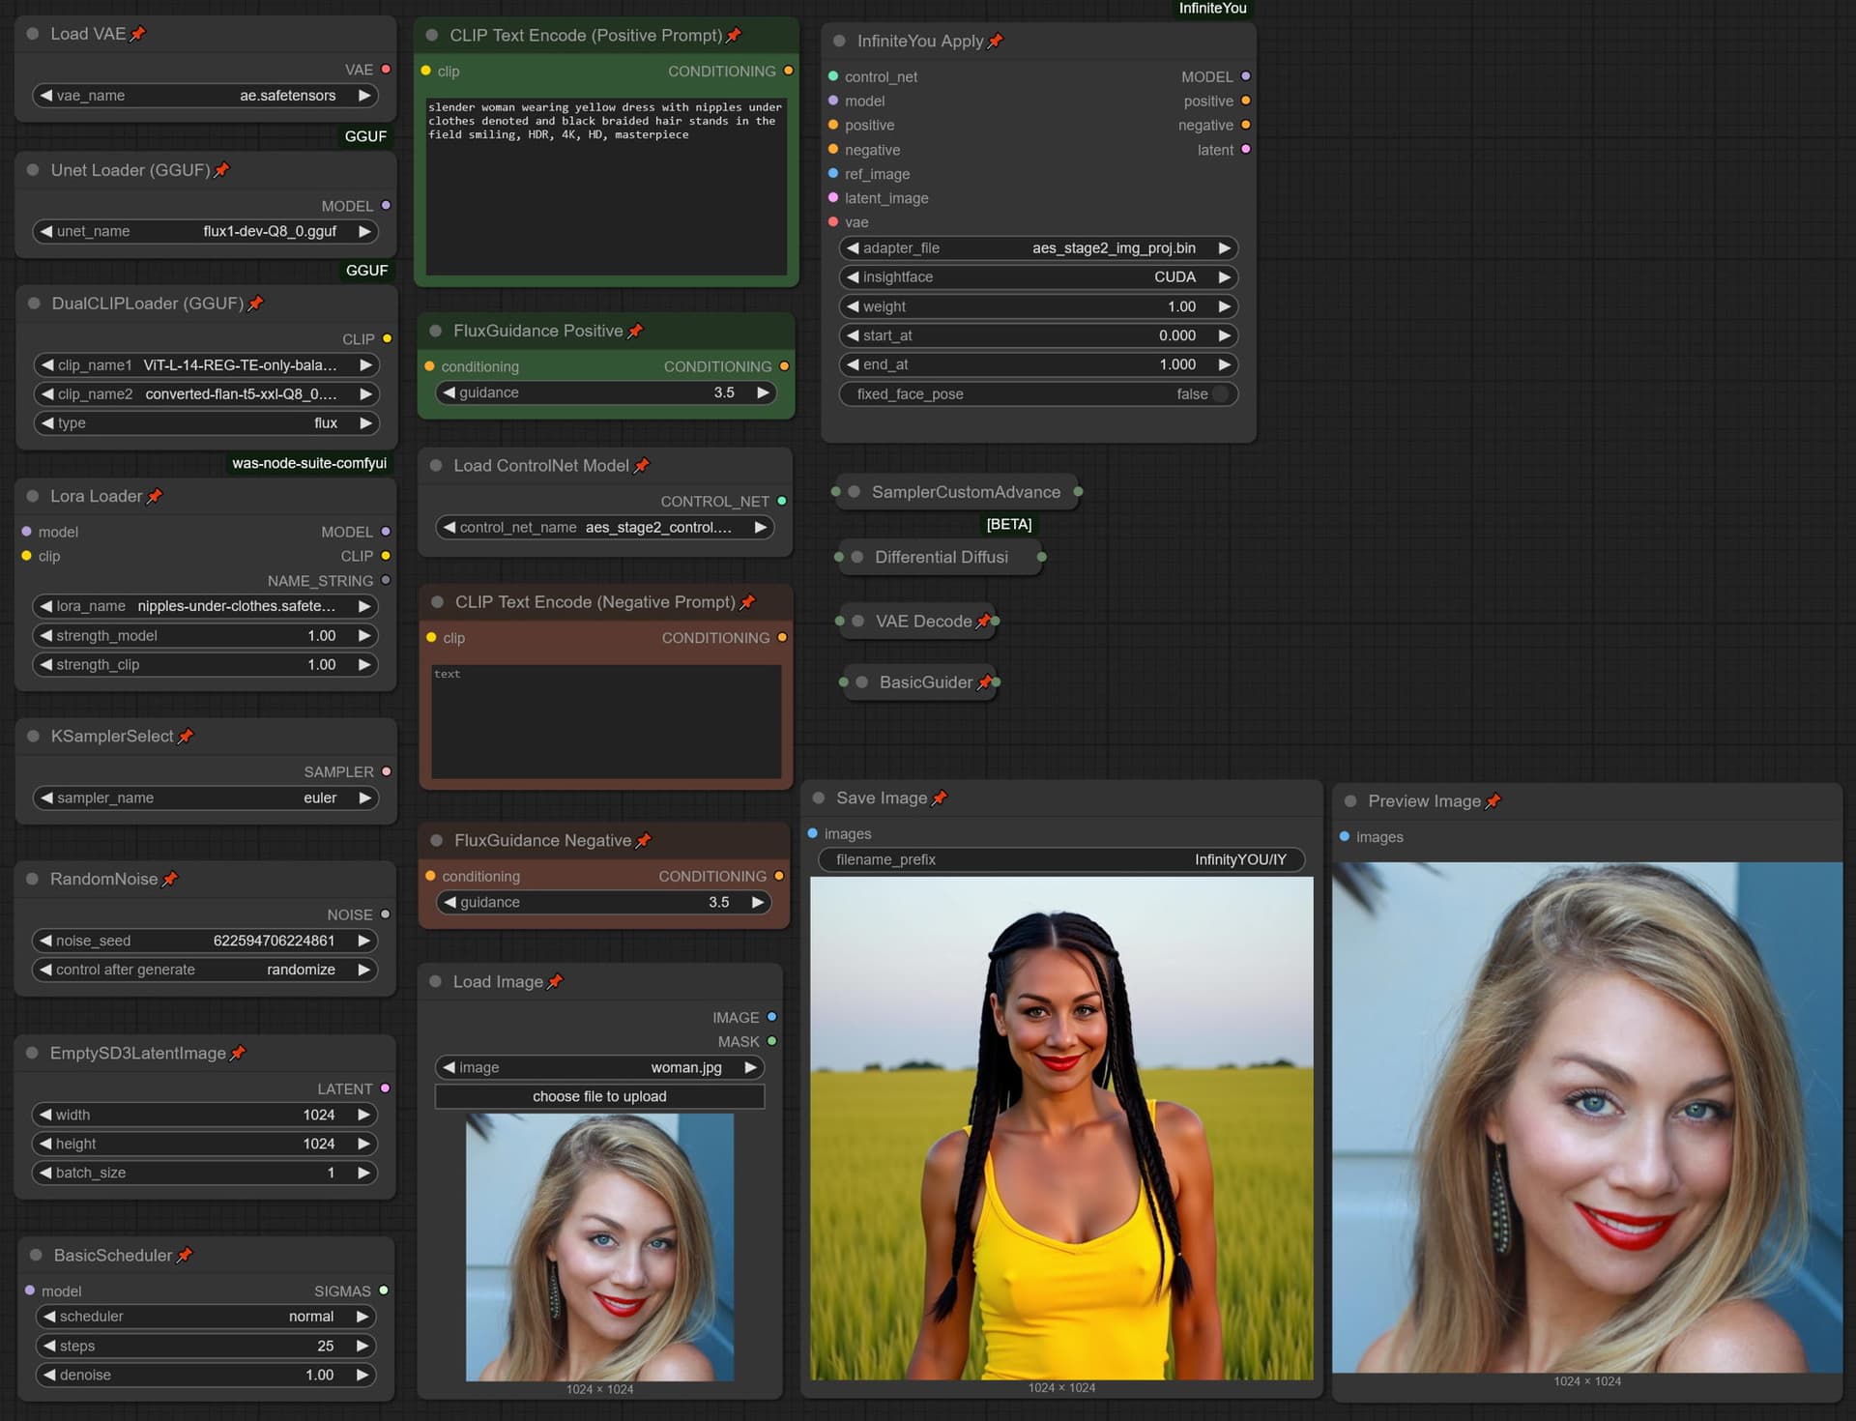This screenshot has height=1421, width=1856.
Task: Click the pin icon on Positive Prompt node
Action: [x=734, y=36]
